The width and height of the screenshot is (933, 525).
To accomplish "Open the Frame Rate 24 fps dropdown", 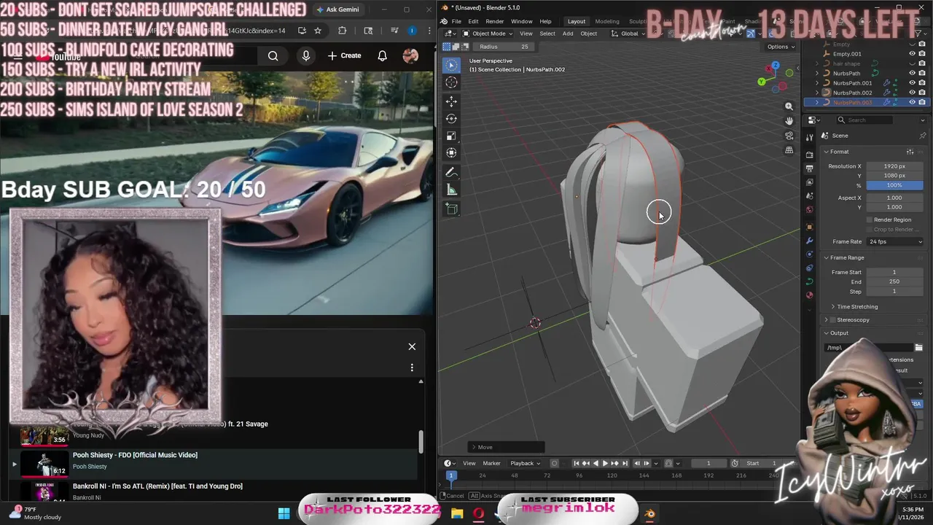I will (895, 241).
